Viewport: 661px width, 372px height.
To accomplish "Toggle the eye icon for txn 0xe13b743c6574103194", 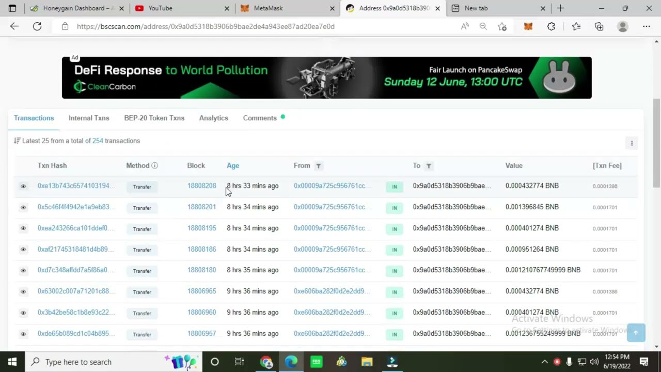I will pos(23,186).
